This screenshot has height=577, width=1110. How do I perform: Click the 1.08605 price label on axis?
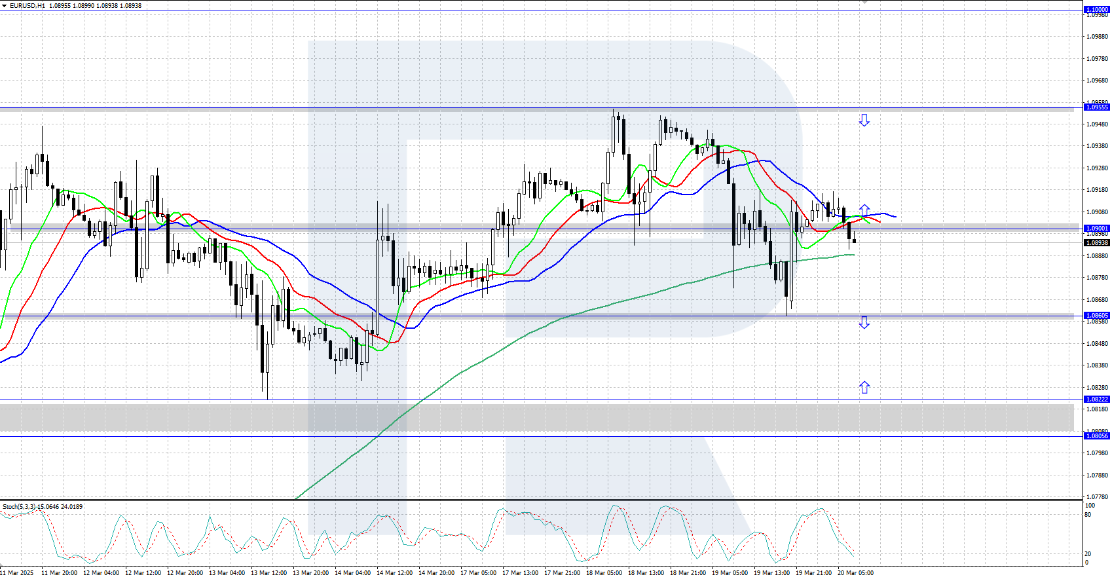click(1096, 316)
